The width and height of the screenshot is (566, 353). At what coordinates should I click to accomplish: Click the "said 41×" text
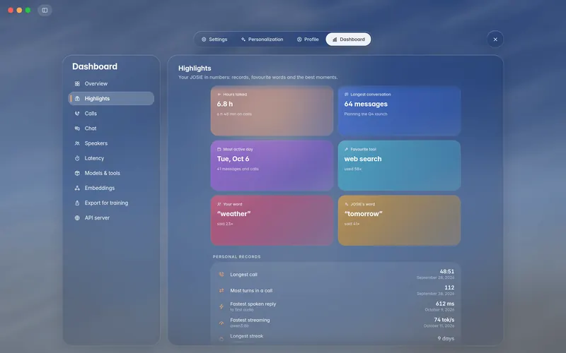pos(352,224)
